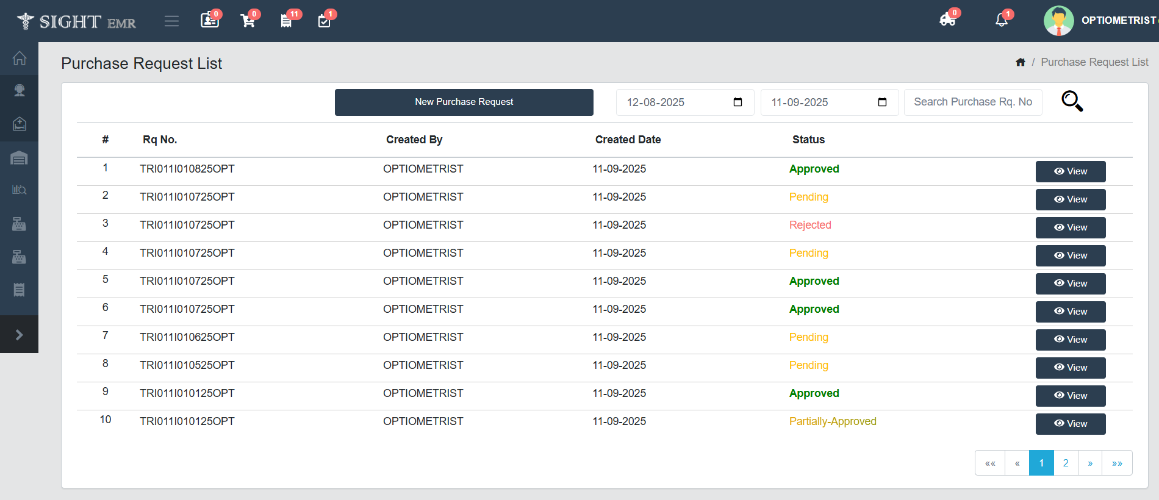Toggle the hamburger menu in header
Image resolution: width=1159 pixels, height=500 pixels.
tap(171, 21)
